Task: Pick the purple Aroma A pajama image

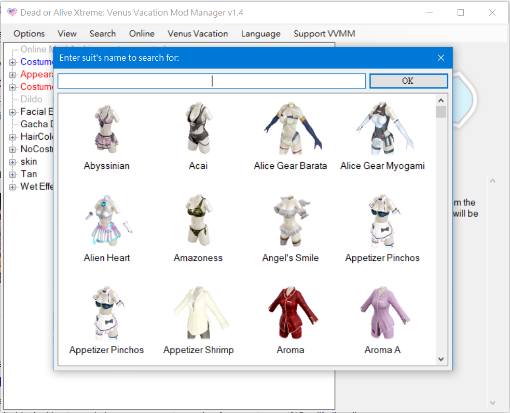Action: click(384, 313)
